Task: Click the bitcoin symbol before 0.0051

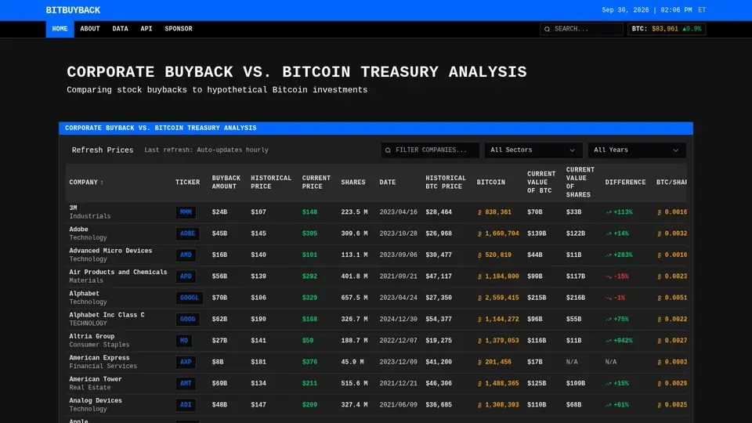Action: (x=660, y=298)
